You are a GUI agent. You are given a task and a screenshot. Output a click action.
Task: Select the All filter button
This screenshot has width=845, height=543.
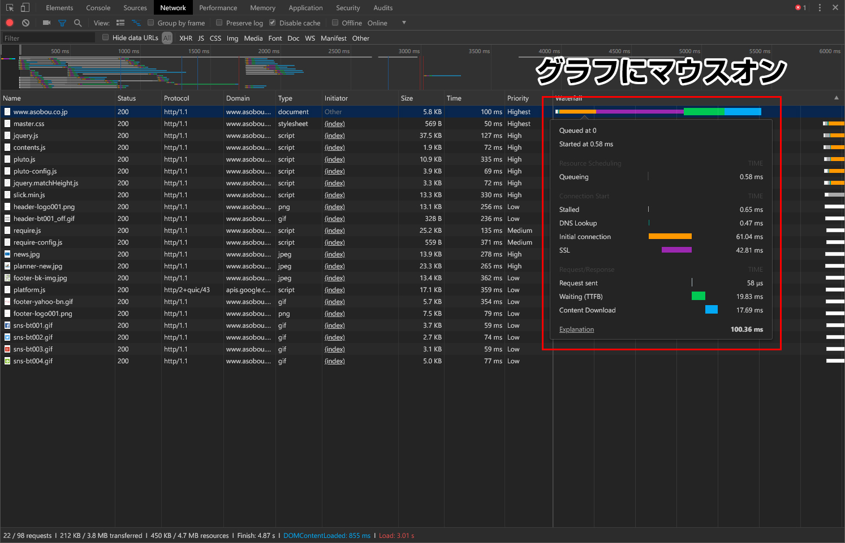[x=167, y=38]
